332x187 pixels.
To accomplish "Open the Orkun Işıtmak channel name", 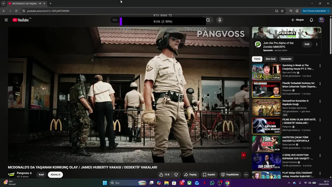I will [x=289, y=145].
